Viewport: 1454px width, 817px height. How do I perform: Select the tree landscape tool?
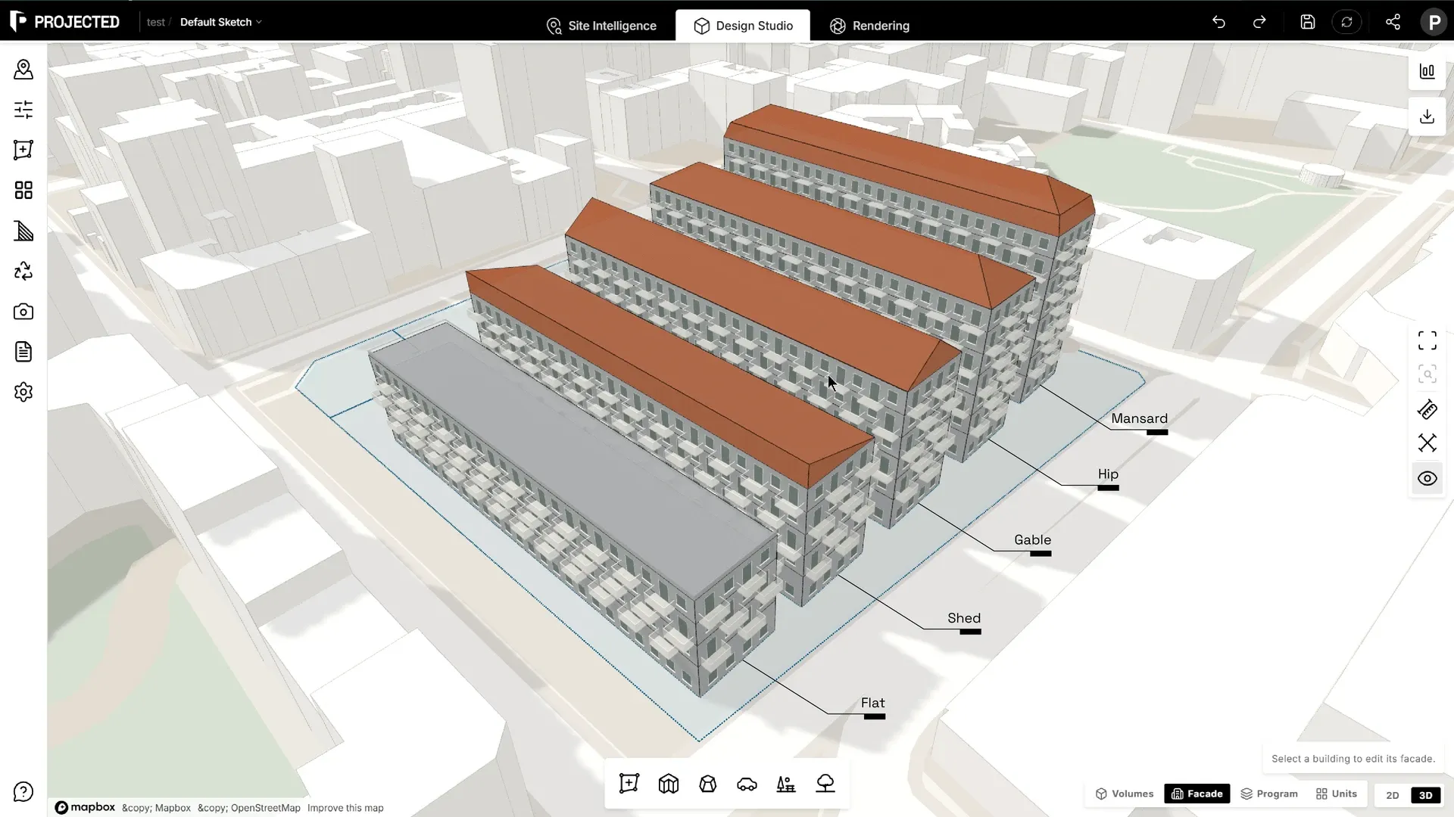[825, 784]
